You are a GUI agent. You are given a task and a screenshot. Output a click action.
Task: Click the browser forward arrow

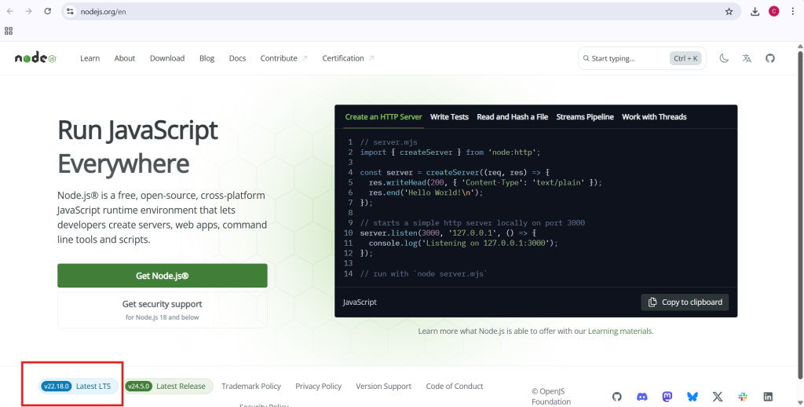[29, 11]
